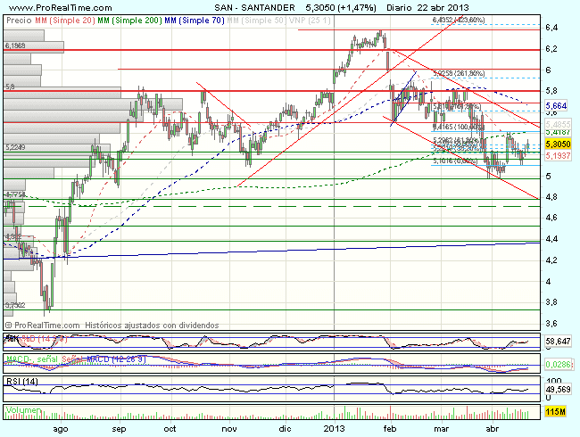This screenshot has height=437, width=580.
Task: Click the blue 5,664 moving average tag
Action: tap(557, 105)
